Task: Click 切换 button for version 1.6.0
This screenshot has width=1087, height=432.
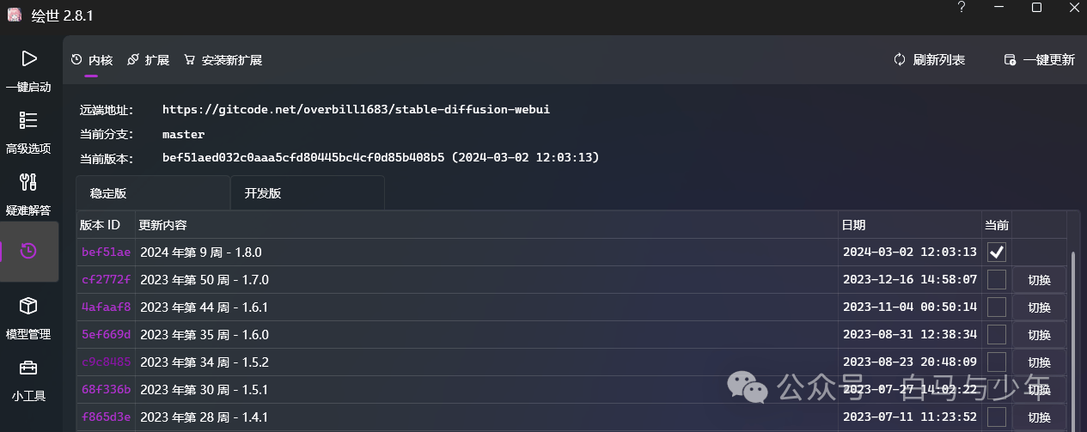Action: point(1039,335)
